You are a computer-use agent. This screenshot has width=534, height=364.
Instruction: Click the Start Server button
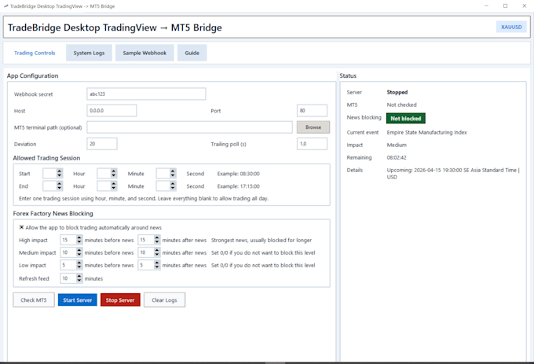coord(77,300)
